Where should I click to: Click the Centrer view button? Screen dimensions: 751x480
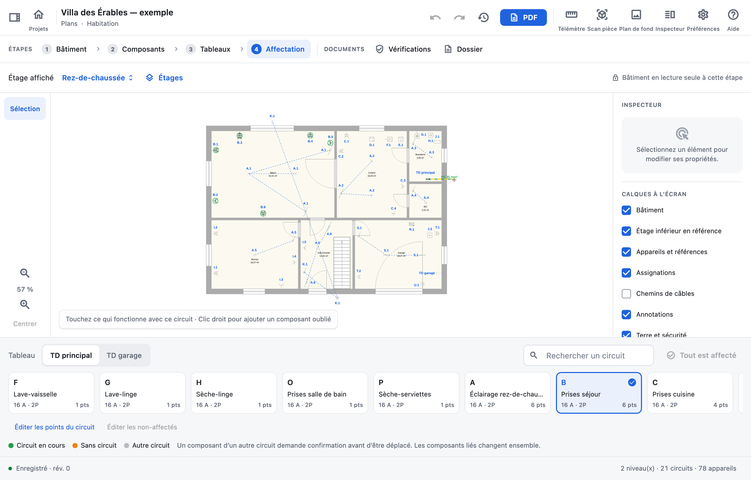[x=25, y=324]
